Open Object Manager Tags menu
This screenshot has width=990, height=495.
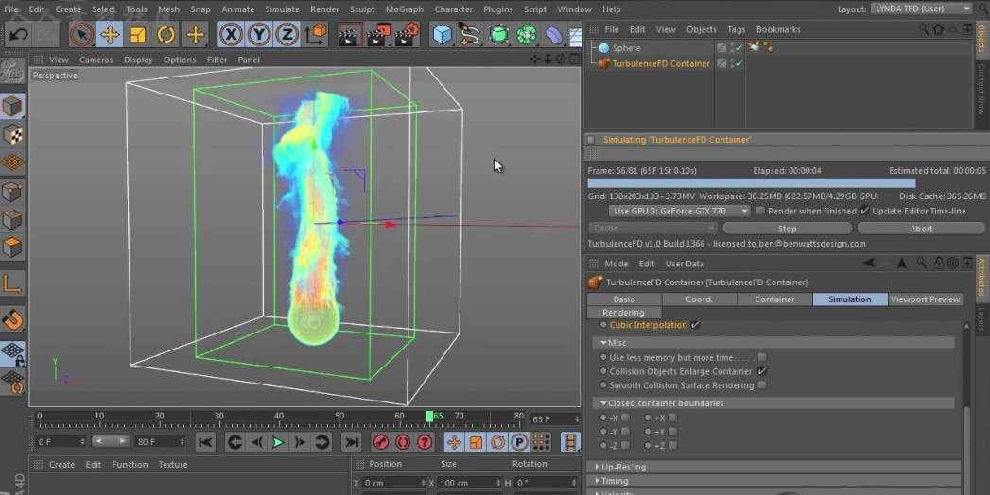737,29
